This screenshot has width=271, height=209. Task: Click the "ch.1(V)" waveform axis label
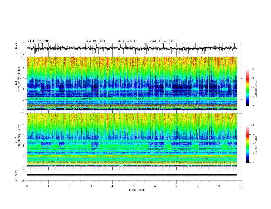(x=16, y=48)
